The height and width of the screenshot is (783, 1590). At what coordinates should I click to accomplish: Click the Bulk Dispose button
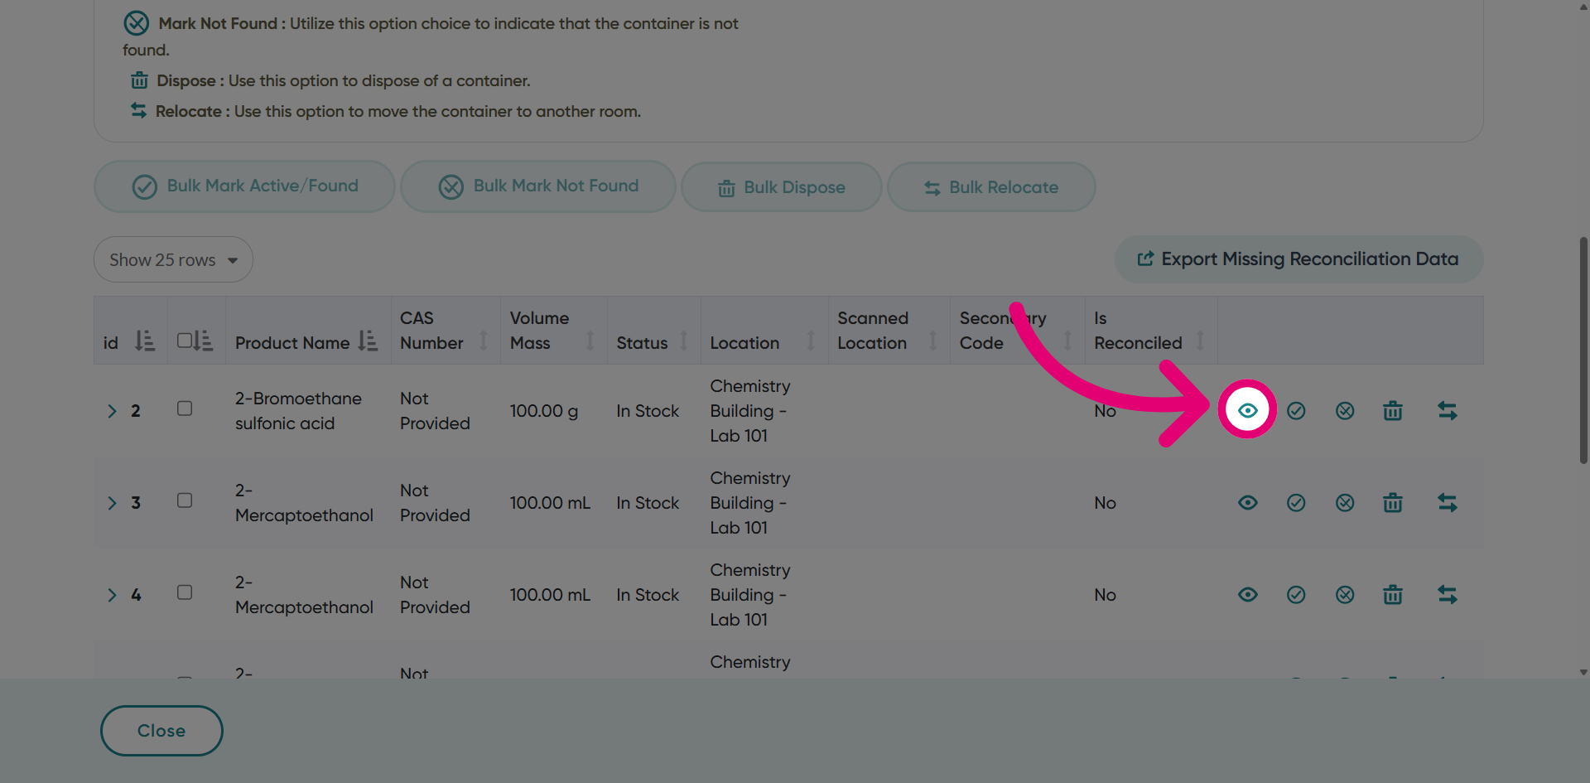point(782,187)
